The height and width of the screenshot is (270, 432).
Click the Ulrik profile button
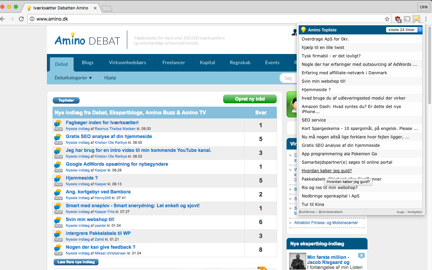[x=424, y=7]
